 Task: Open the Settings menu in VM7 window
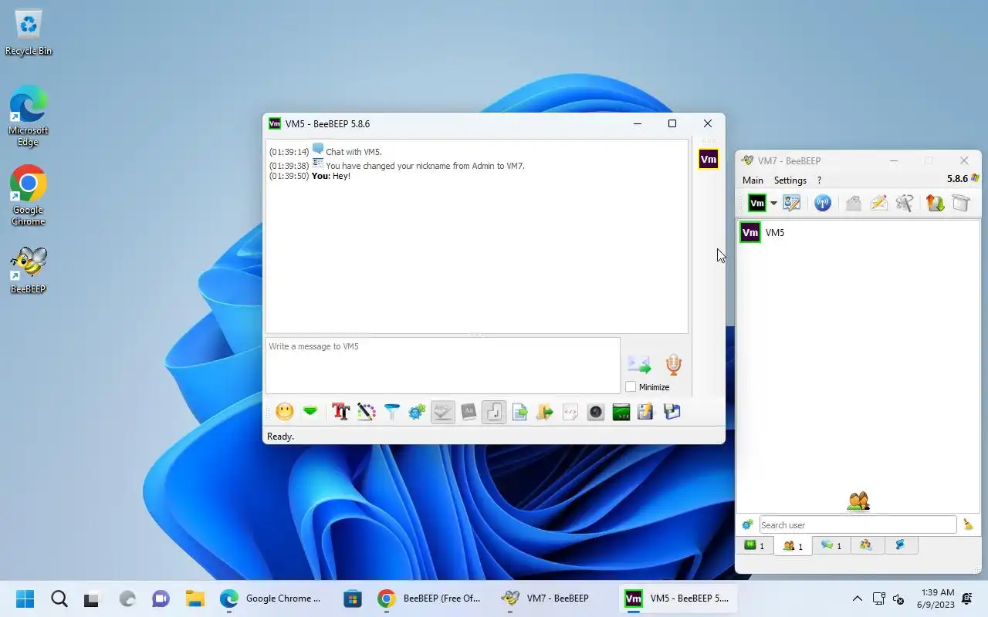[790, 180]
